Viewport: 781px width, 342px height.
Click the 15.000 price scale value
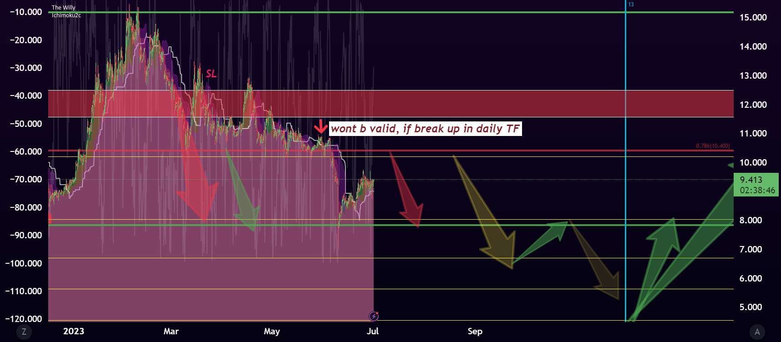pyautogui.click(x=753, y=17)
